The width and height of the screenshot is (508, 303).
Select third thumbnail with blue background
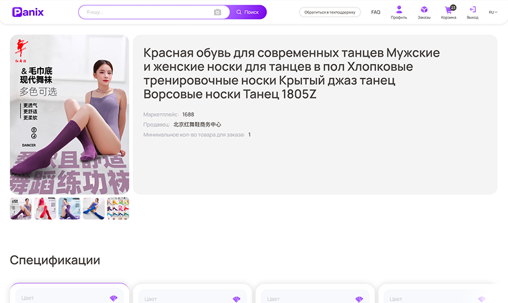click(x=69, y=208)
